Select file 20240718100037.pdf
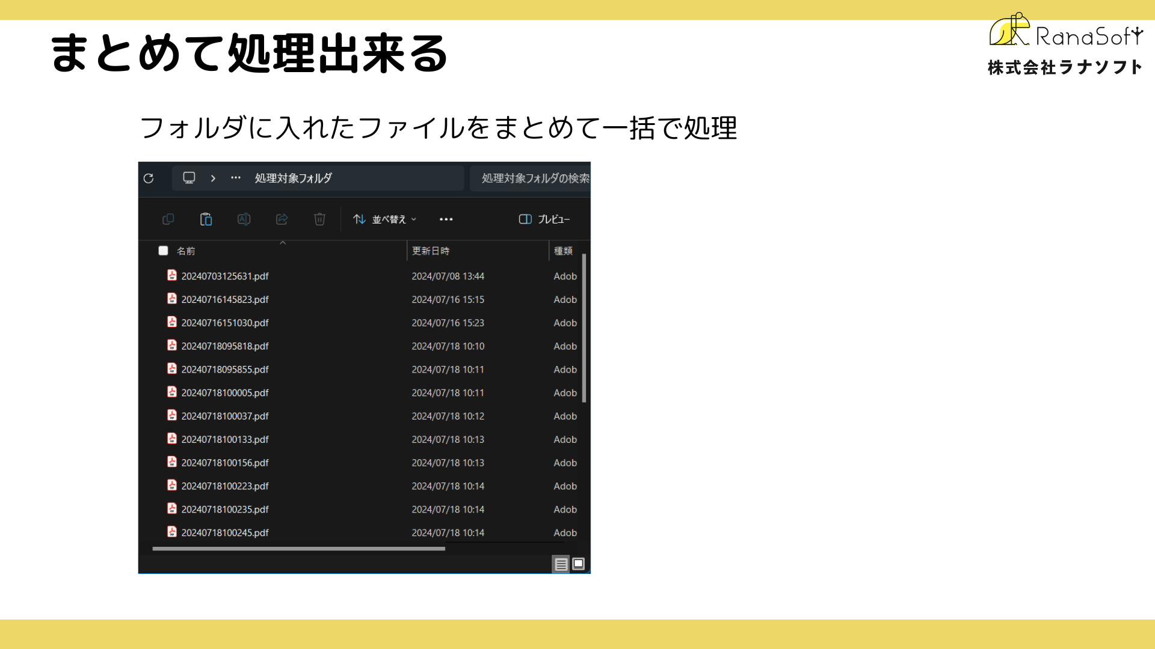Image resolution: width=1155 pixels, height=649 pixels. pos(225,416)
